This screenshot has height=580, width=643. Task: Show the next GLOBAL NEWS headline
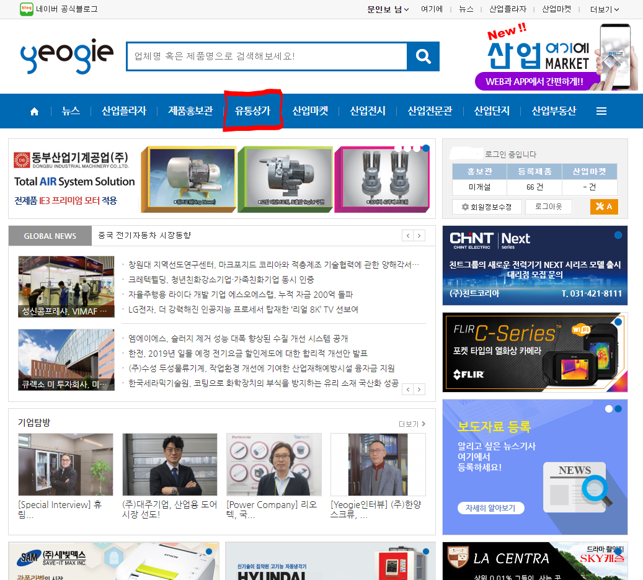point(419,236)
